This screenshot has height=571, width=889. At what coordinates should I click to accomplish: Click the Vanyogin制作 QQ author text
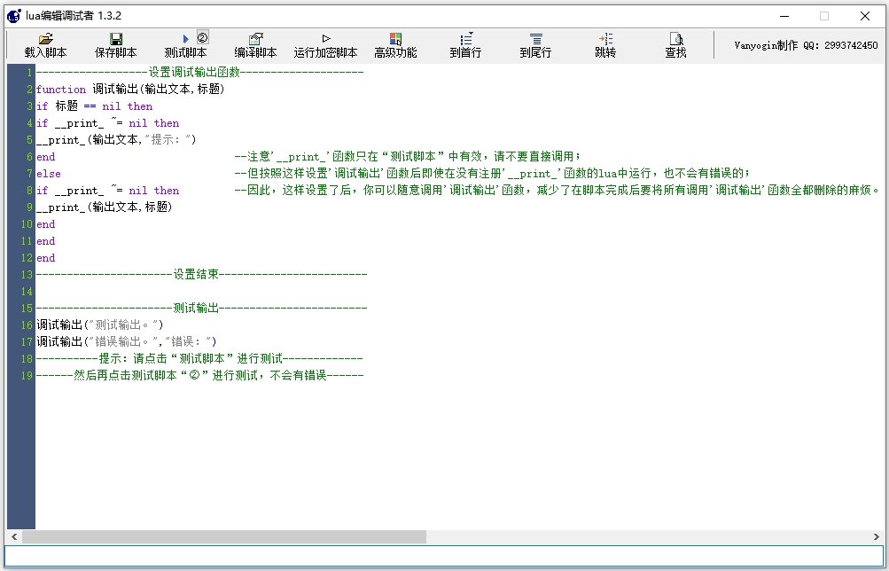[x=806, y=45]
